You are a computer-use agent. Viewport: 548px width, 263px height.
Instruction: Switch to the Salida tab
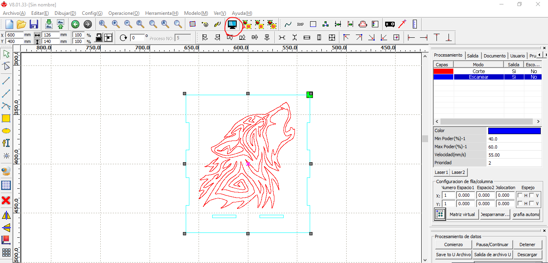(x=473, y=56)
